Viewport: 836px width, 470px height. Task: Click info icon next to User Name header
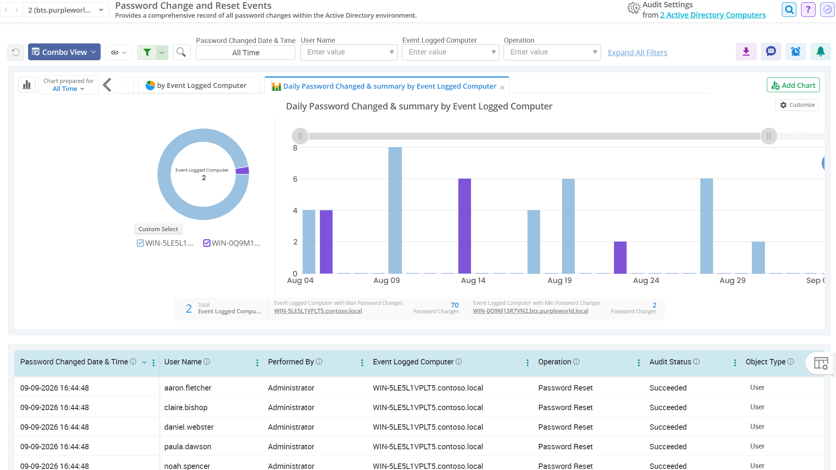[207, 362]
